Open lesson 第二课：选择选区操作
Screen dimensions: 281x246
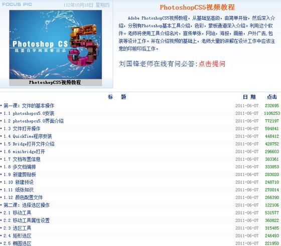[27, 205]
